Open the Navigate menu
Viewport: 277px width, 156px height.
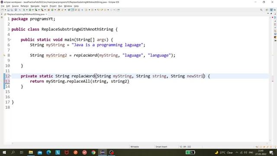coord(35,6)
